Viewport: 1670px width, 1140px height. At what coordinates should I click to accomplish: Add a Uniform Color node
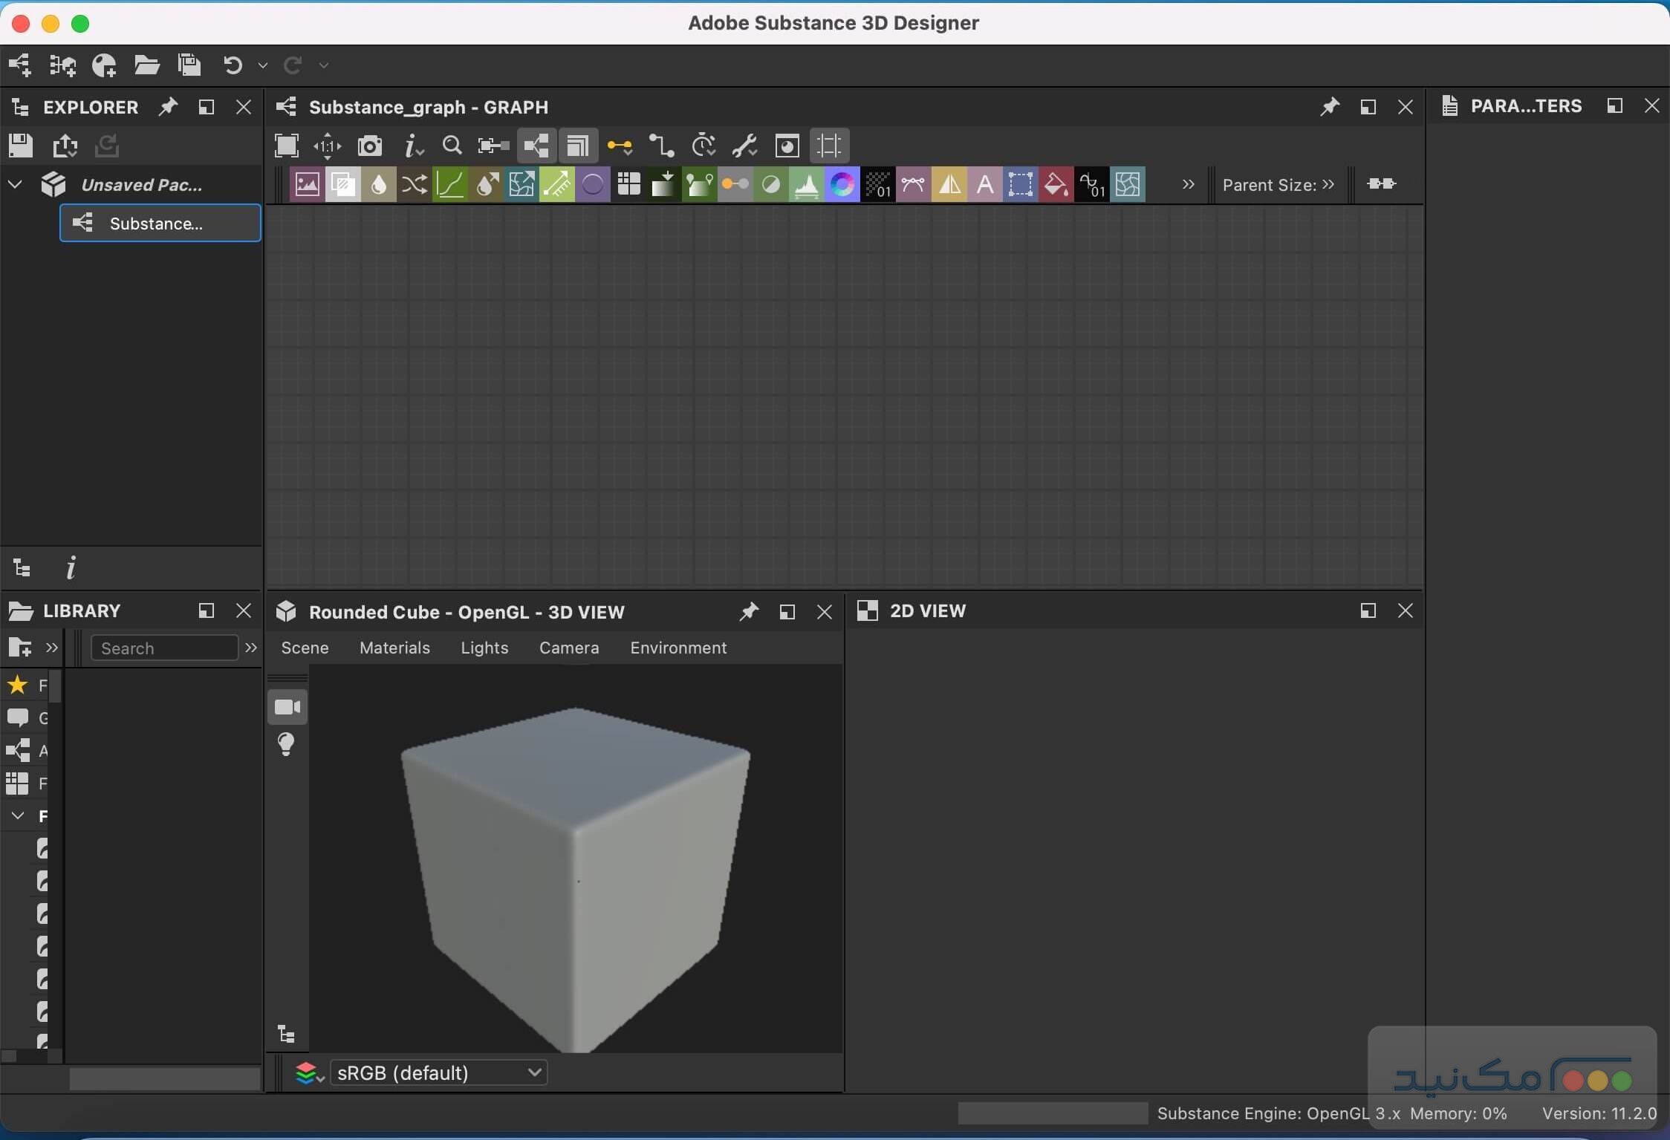592,185
